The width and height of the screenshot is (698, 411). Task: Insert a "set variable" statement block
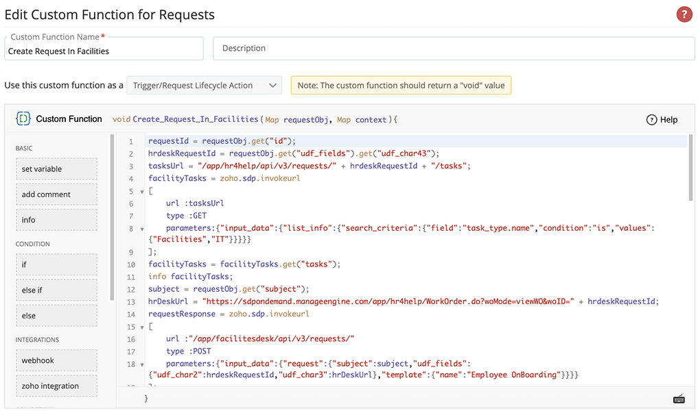56,169
